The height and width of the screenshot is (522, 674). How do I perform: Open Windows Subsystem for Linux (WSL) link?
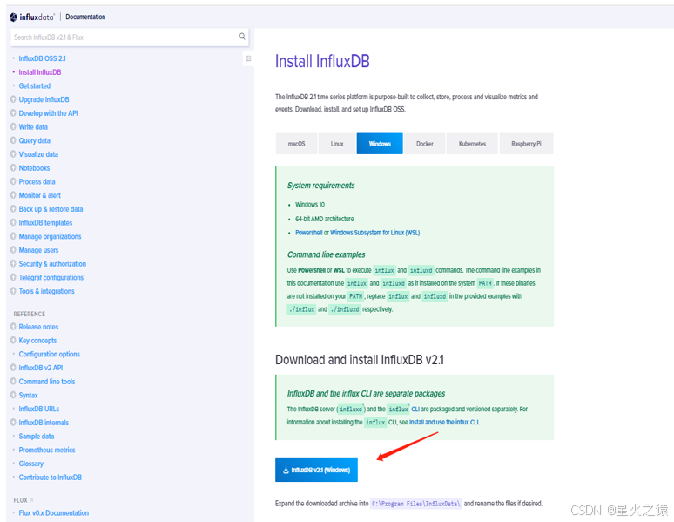(x=374, y=233)
